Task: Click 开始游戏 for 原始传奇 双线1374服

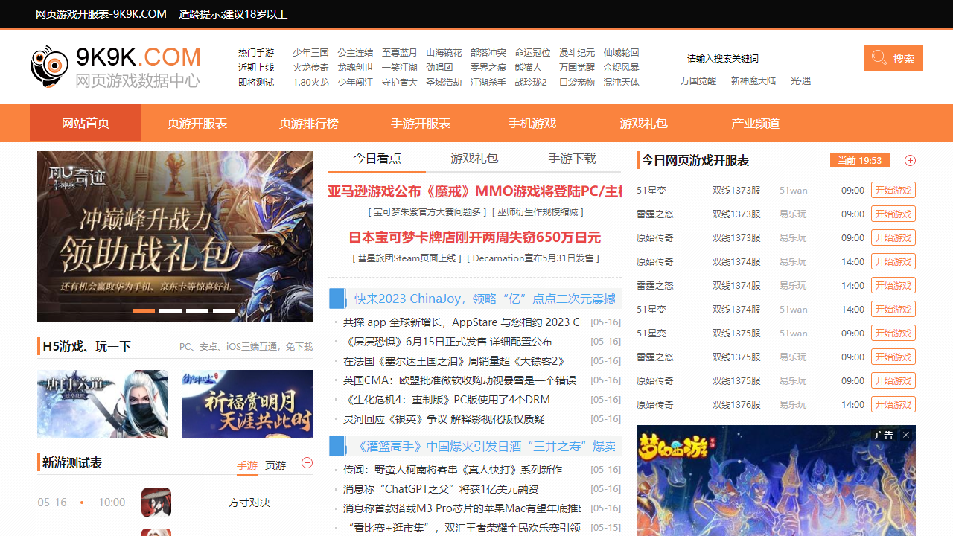Action: click(x=893, y=261)
